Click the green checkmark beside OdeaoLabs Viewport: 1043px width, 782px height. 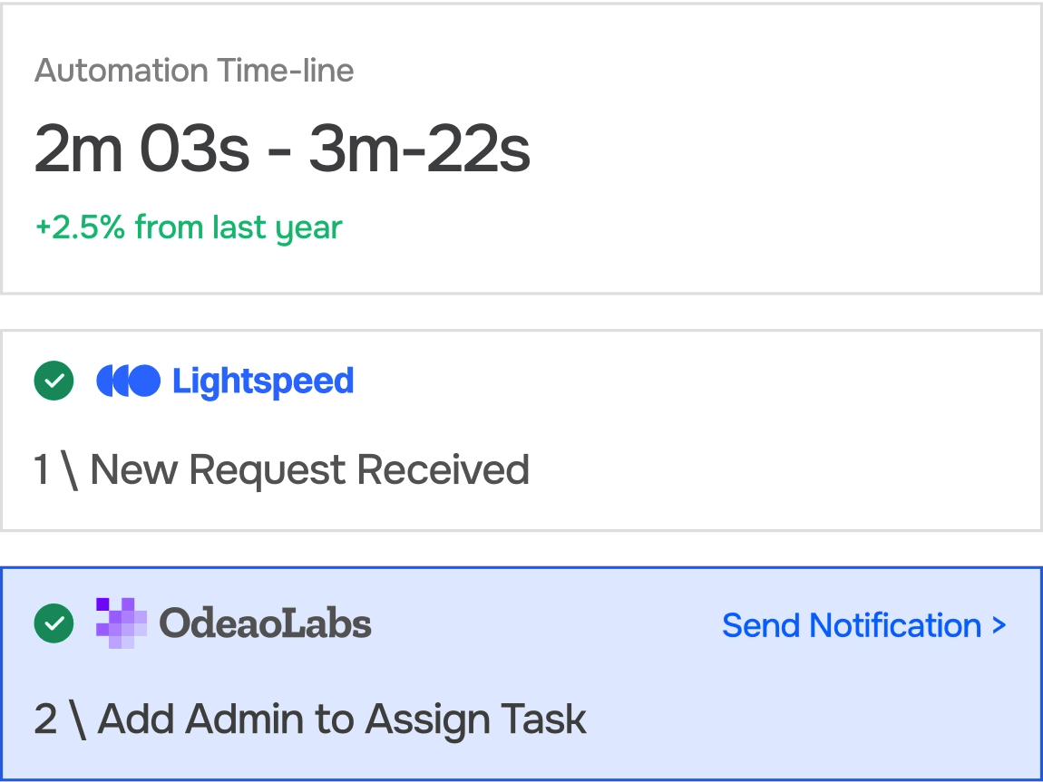point(54,623)
